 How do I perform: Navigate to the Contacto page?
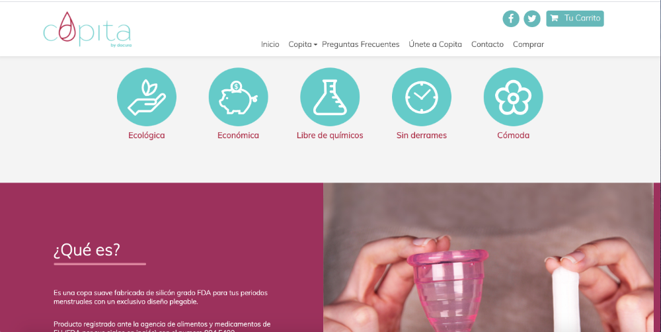tap(487, 44)
